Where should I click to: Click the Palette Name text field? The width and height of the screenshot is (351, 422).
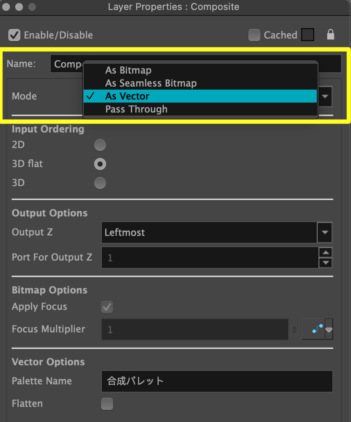[217, 381]
